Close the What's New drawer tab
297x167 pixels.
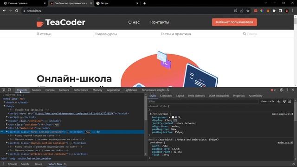65,164
